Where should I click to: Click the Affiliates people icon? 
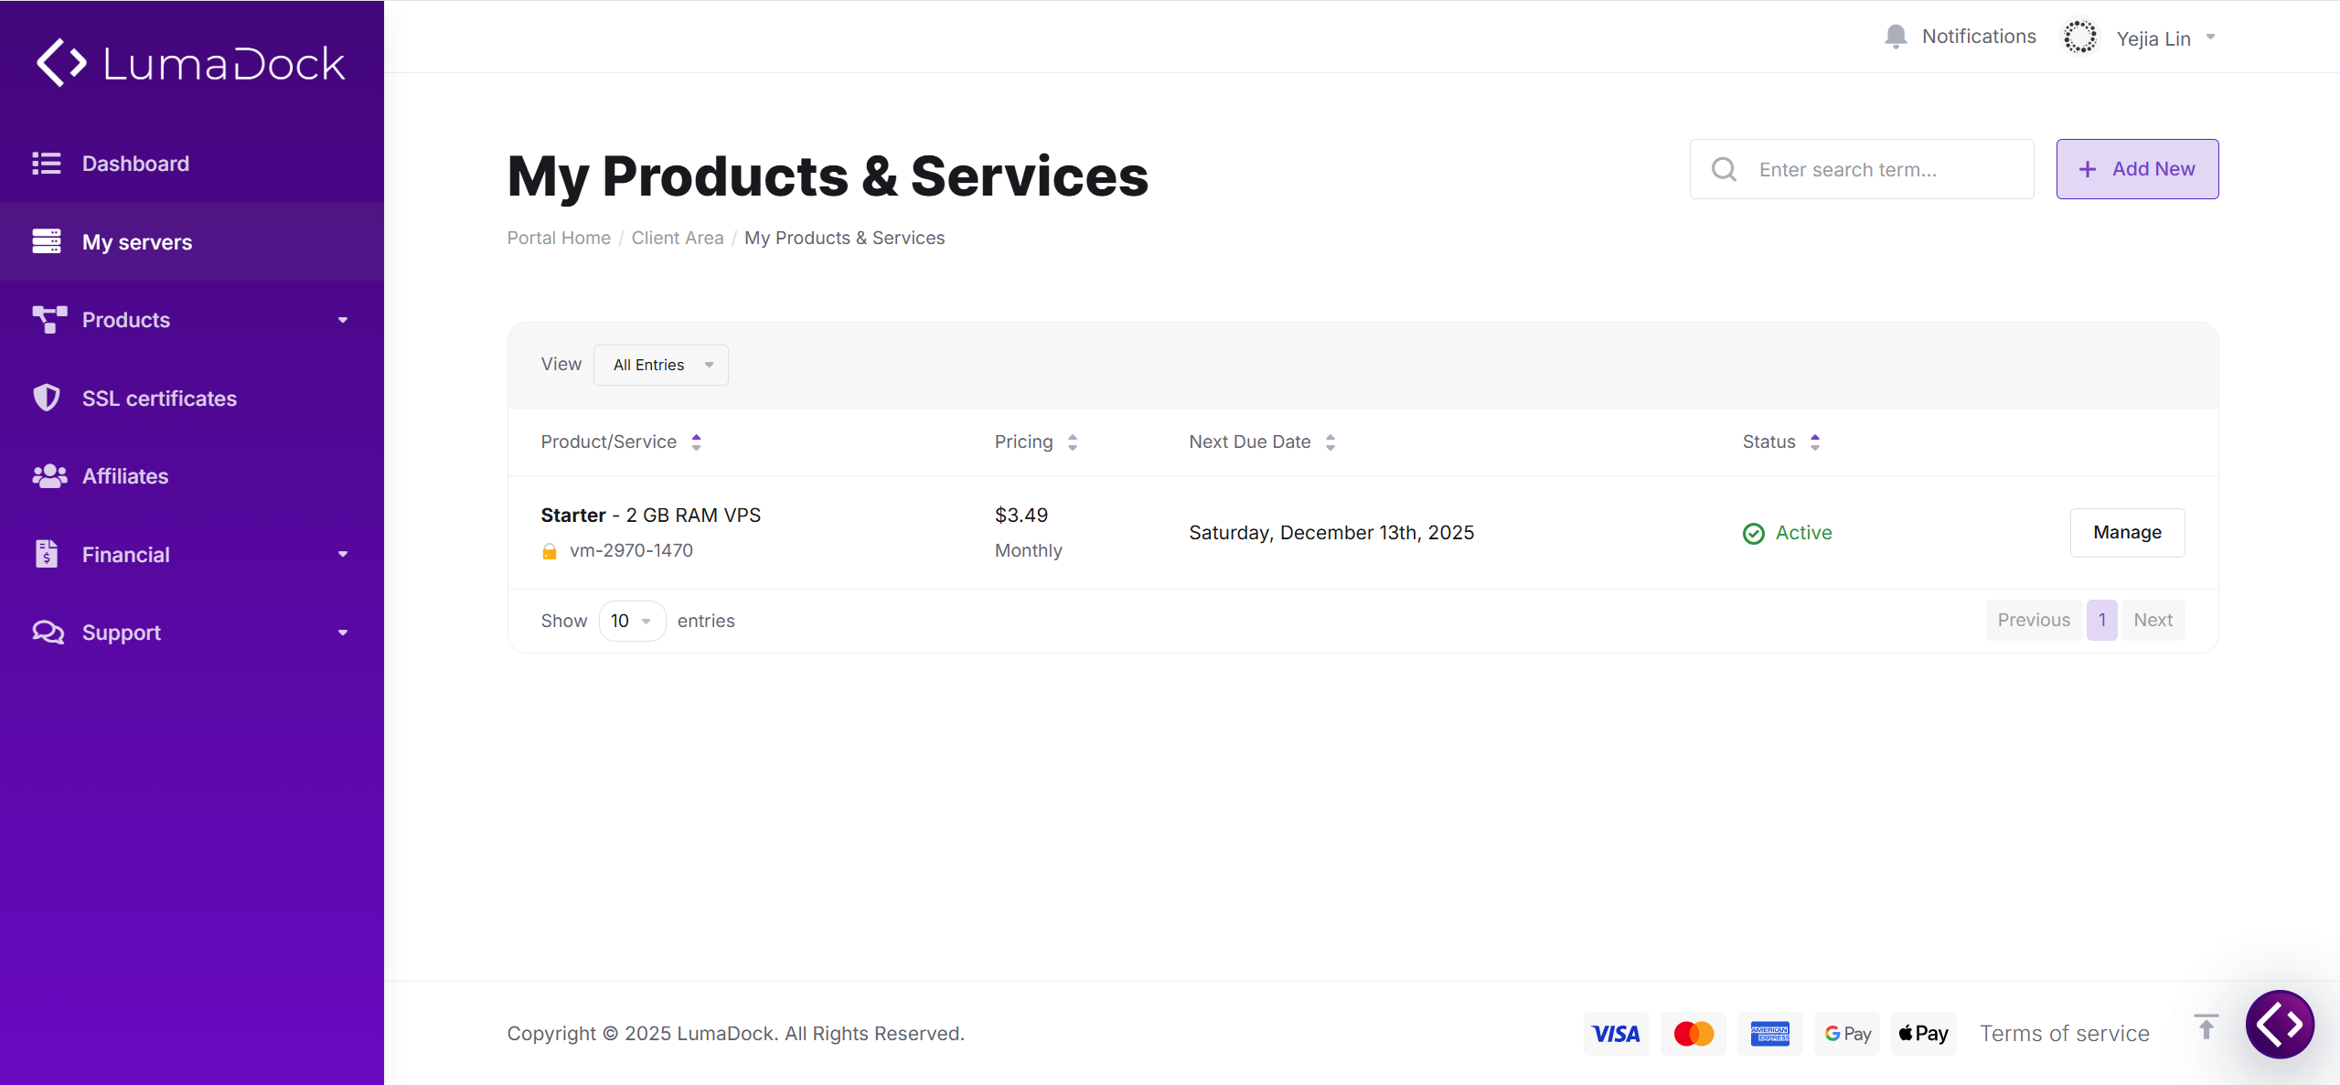49,476
